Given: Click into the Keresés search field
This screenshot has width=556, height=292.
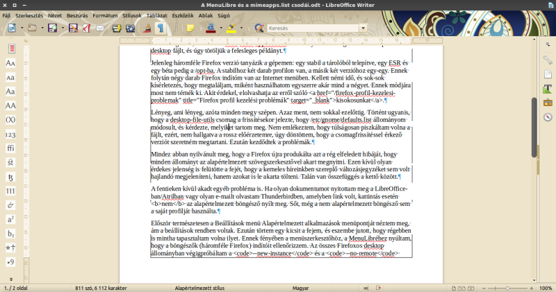Looking at the screenshot, I should coord(313,28).
